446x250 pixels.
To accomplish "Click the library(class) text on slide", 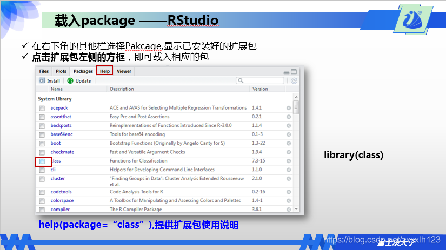I will pyautogui.click(x=354, y=155).
